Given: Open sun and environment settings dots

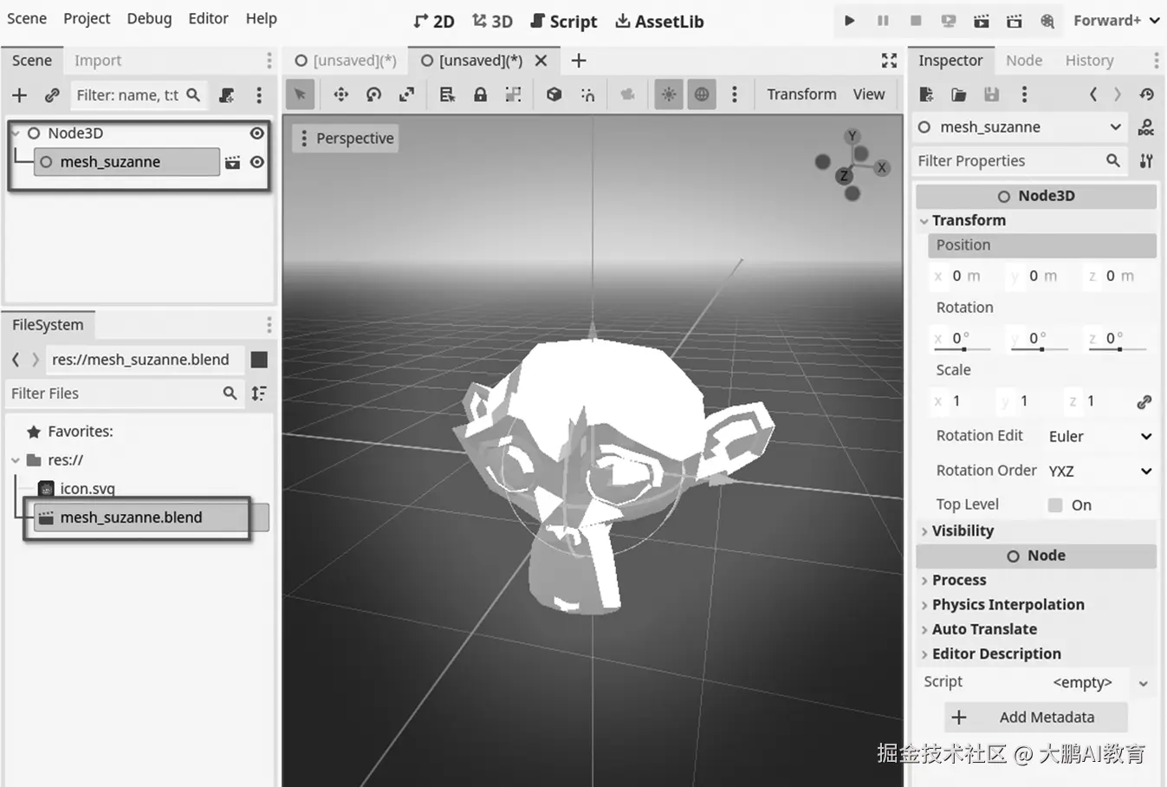Looking at the screenshot, I should click(735, 94).
